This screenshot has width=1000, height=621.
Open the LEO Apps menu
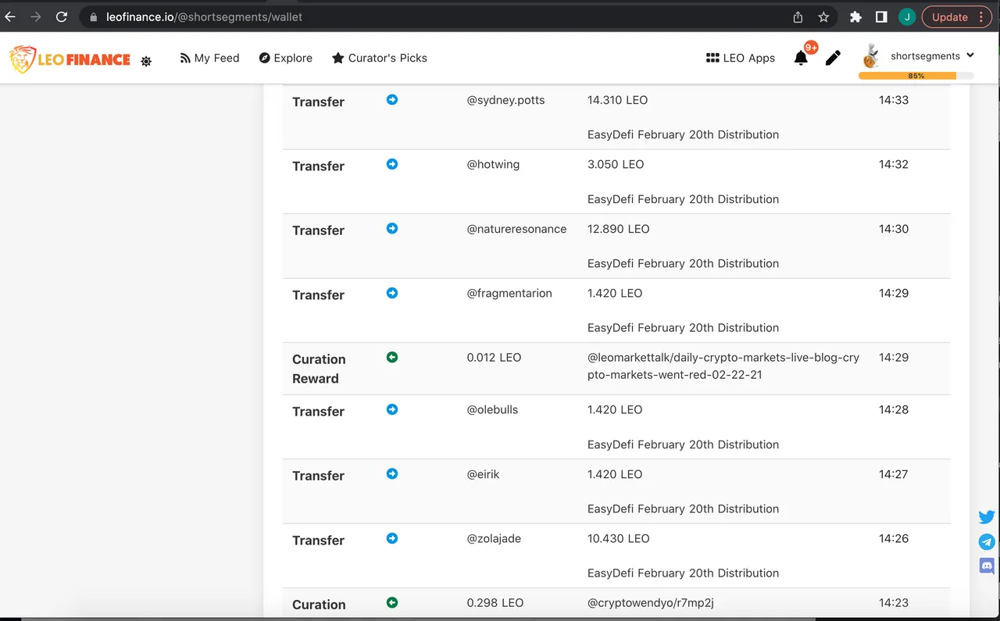point(741,58)
